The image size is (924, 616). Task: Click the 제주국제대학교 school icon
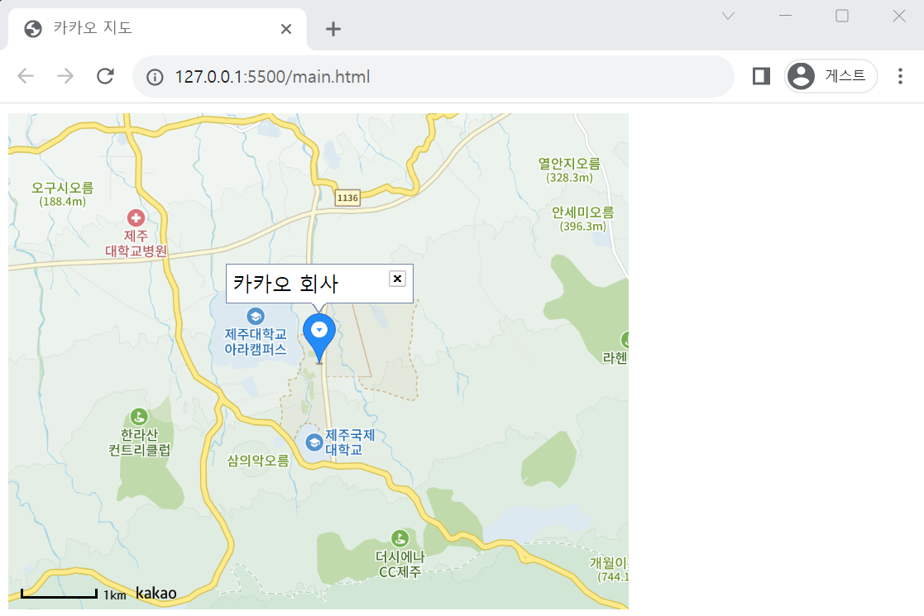point(314,442)
